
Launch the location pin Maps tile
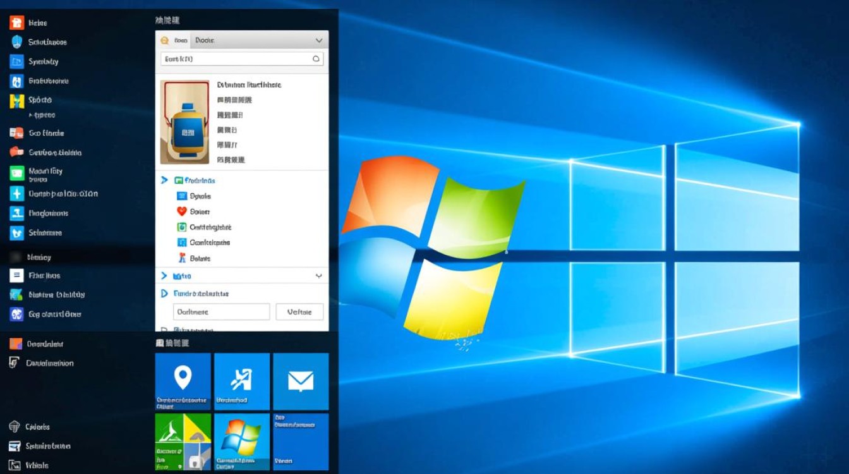pyautogui.click(x=183, y=380)
